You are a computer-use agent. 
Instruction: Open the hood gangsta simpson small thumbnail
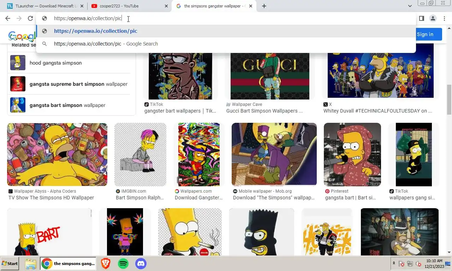click(x=18, y=63)
